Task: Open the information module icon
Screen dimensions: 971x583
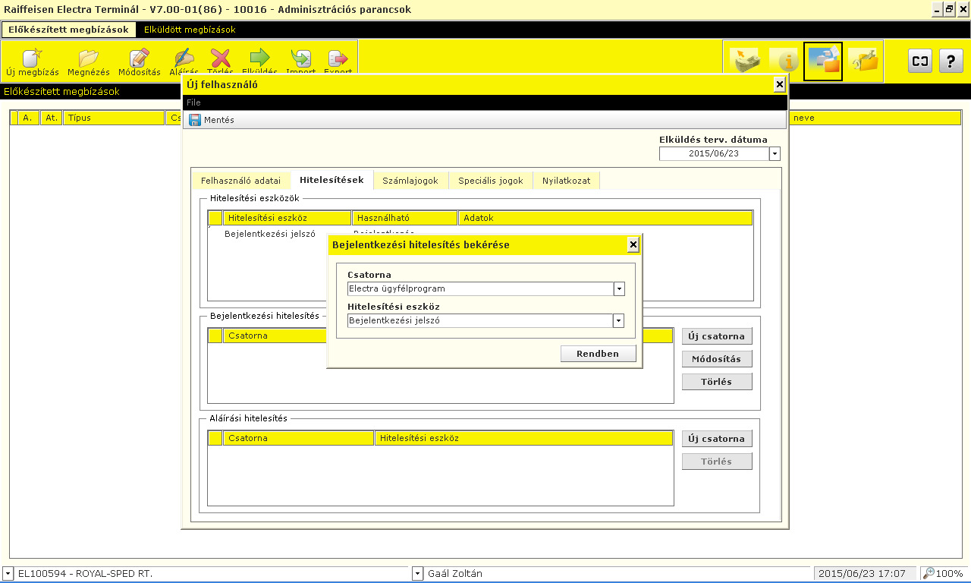Action: coord(784,61)
